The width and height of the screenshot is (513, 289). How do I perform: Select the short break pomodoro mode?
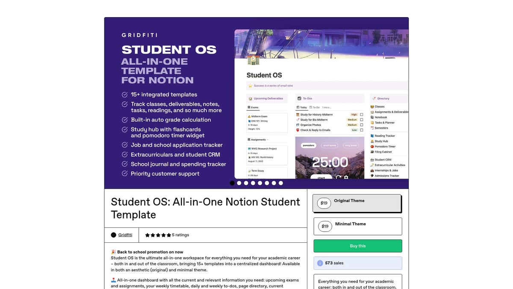pos(330,146)
